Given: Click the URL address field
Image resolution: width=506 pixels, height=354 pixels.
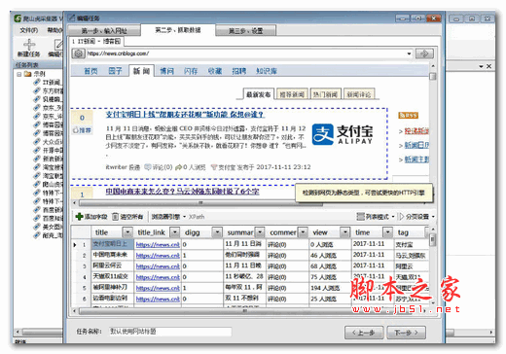Looking at the screenshot, I should click(x=245, y=53).
